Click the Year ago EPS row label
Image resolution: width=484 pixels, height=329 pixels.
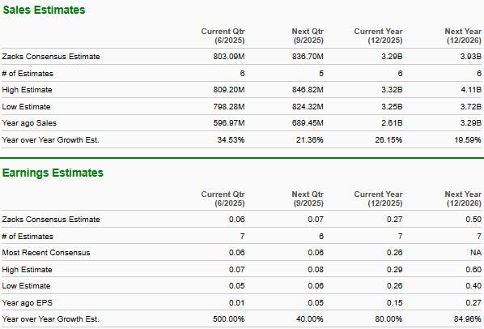point(28,303)
